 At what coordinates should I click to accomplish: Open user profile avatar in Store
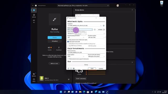click(118, 5)
